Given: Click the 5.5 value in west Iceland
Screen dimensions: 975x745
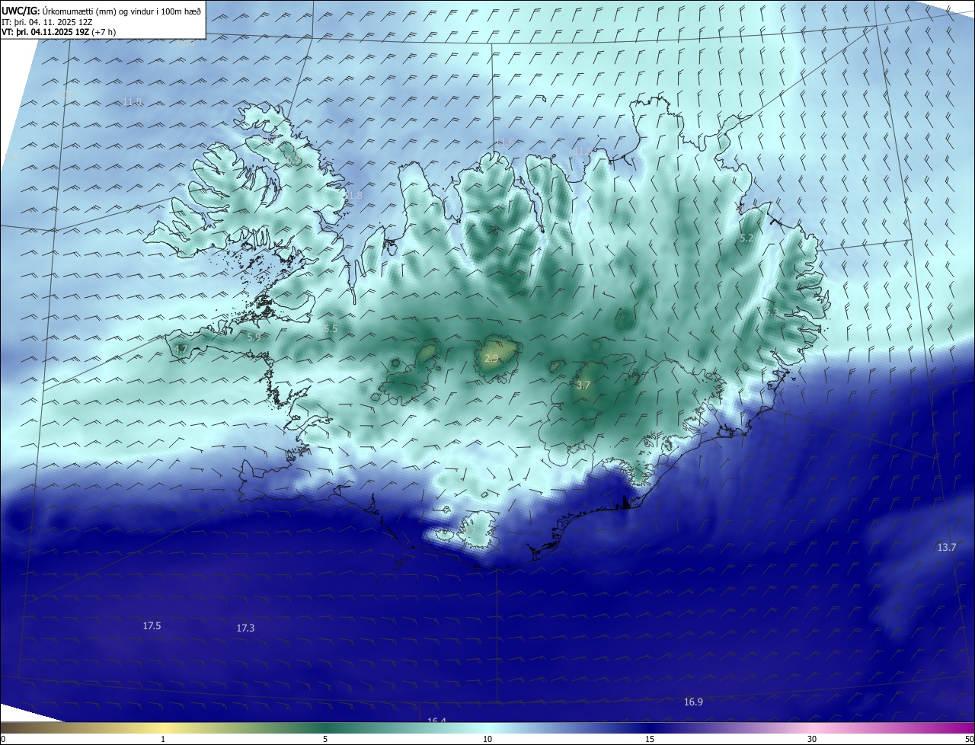Looking at the screenshot, I should [x=331, y=328].
